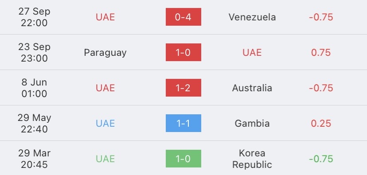Click red UAE in the Venezuela row
This screenshot has width=367, height=175.
(105, 17)
